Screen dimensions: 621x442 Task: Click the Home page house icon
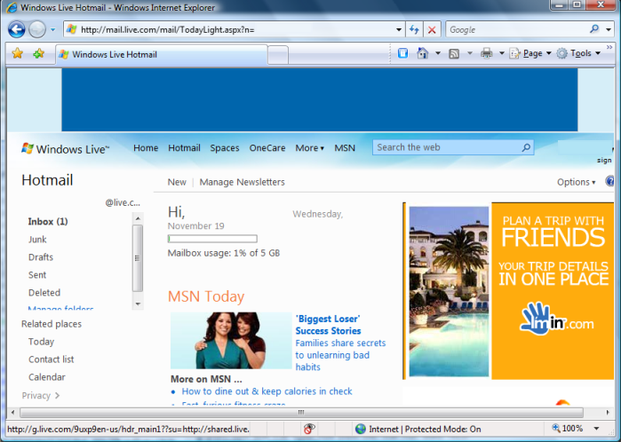423,53
